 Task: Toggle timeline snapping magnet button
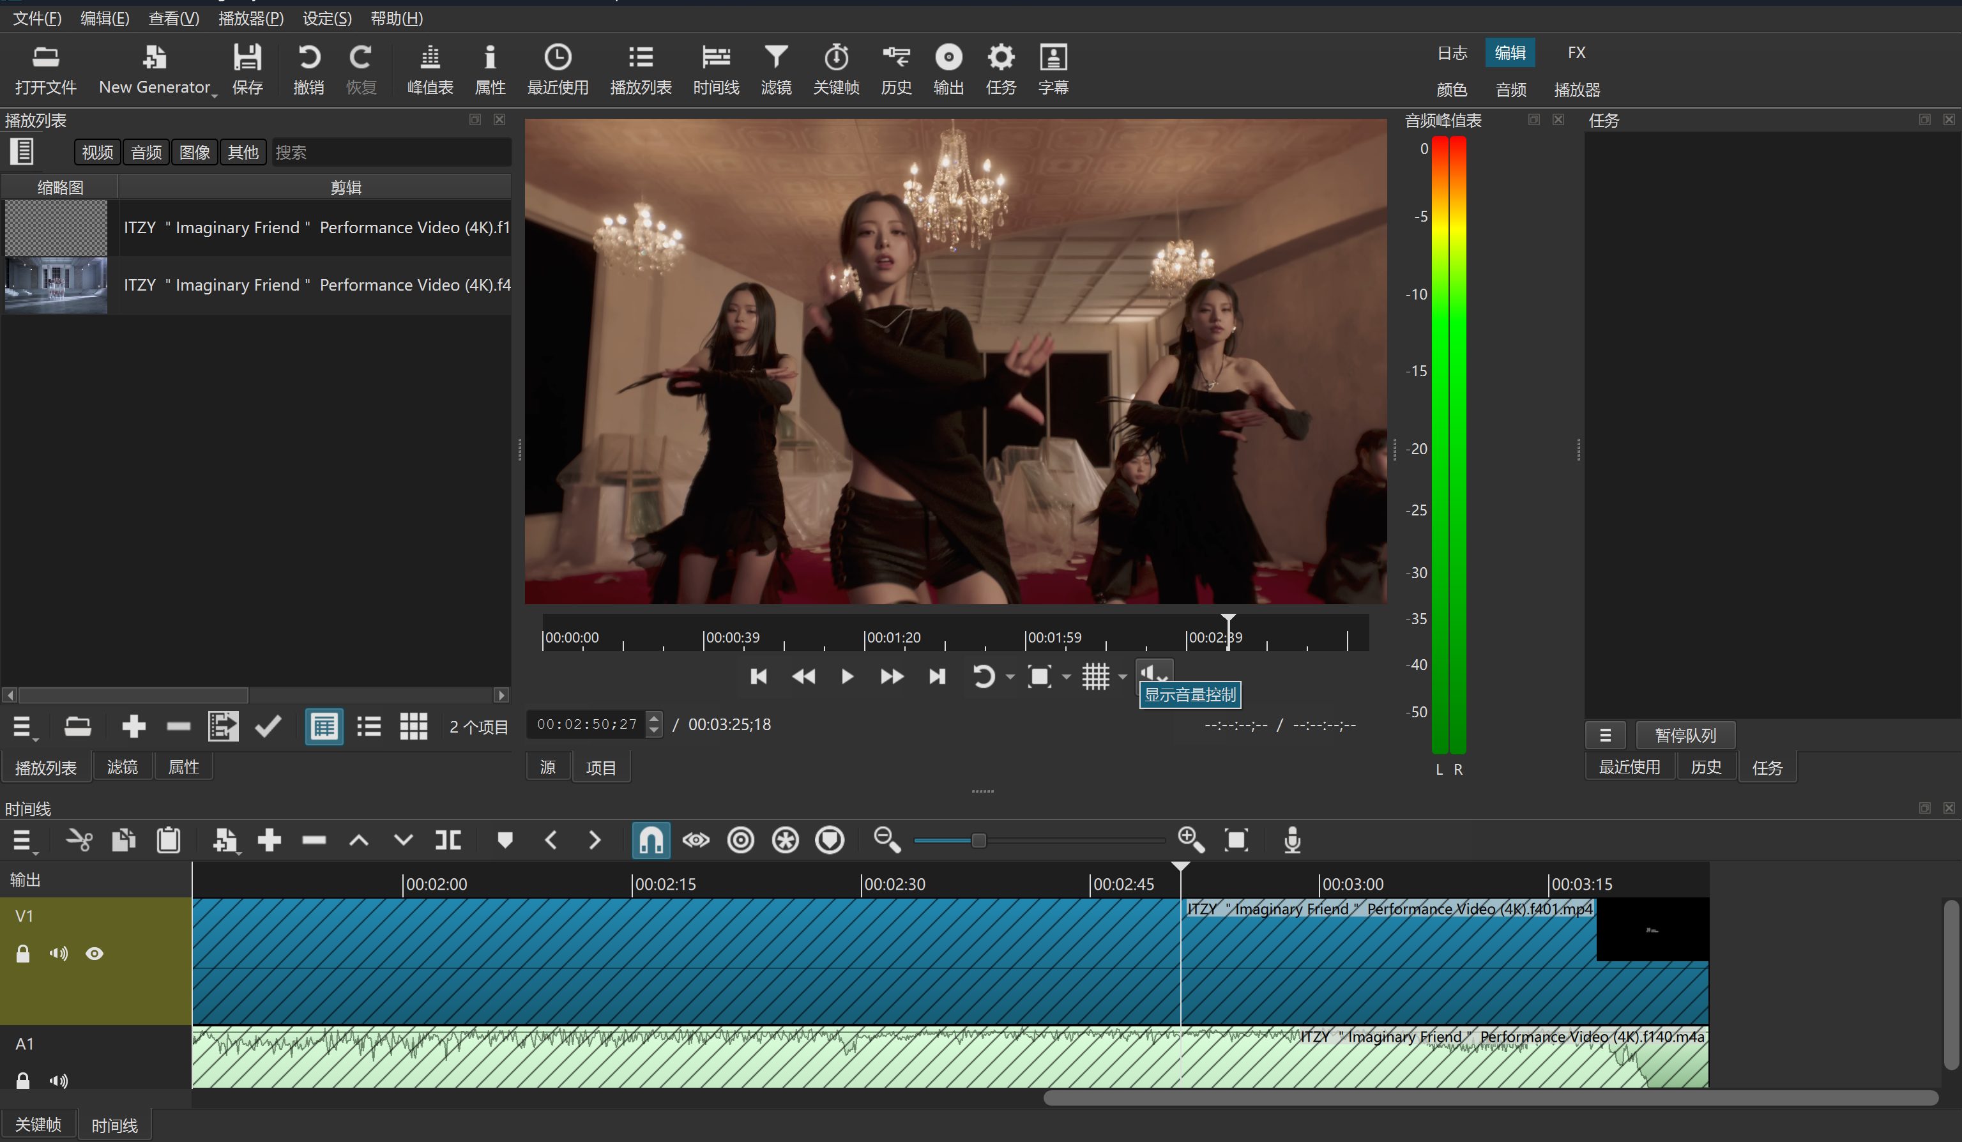click(650, 840)
